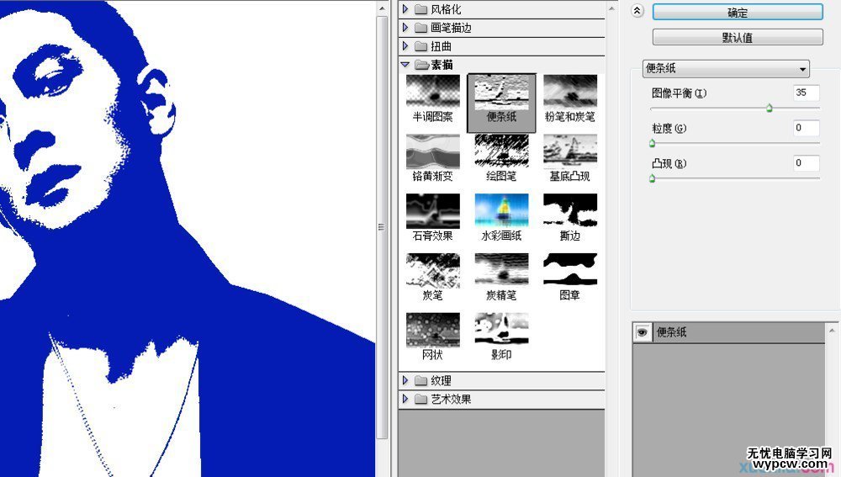Viewport: 841px width, 477px height.
Task: Expand the 风格化 filter folder
Action: coord(405,9)
